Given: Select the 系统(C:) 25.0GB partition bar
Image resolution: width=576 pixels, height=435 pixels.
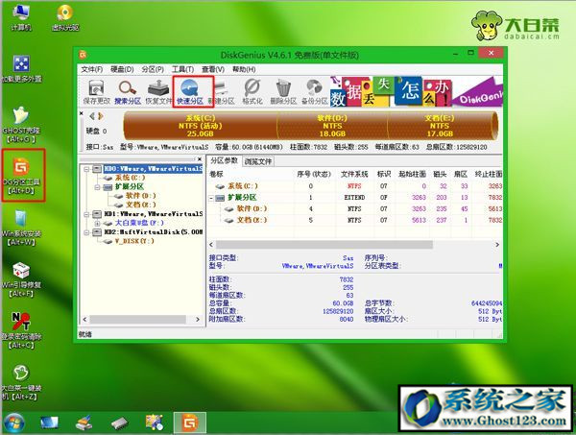Looking at the screenshot, I should [x=201, y=126].
